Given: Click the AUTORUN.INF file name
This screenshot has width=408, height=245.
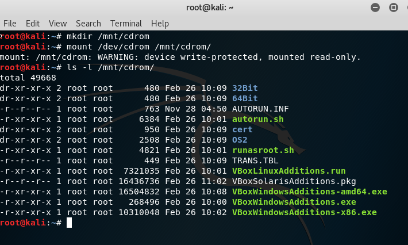Looking at the screenshot, I should (x=260, y=109).
